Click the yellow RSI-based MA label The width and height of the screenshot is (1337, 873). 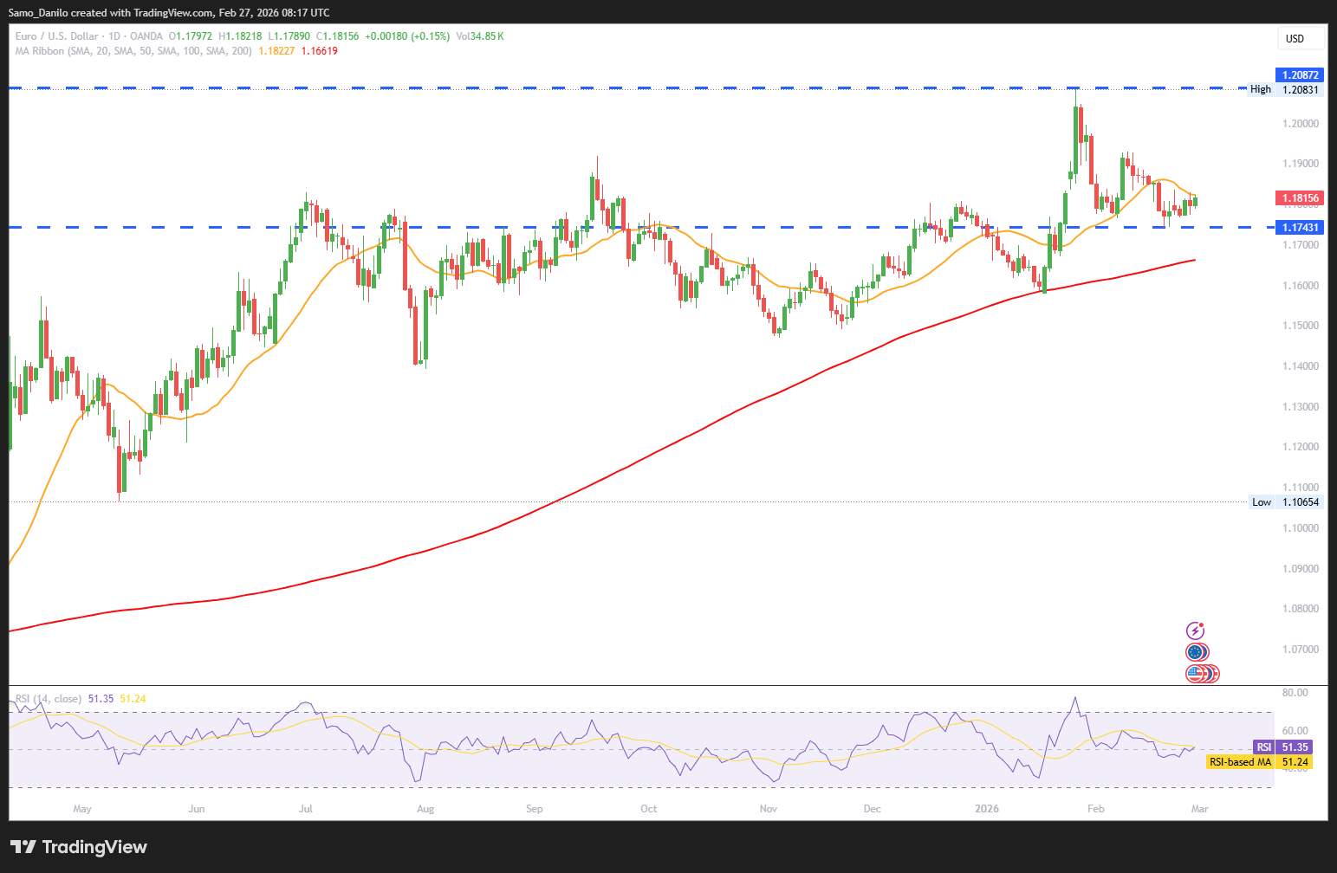point(1240,762)
